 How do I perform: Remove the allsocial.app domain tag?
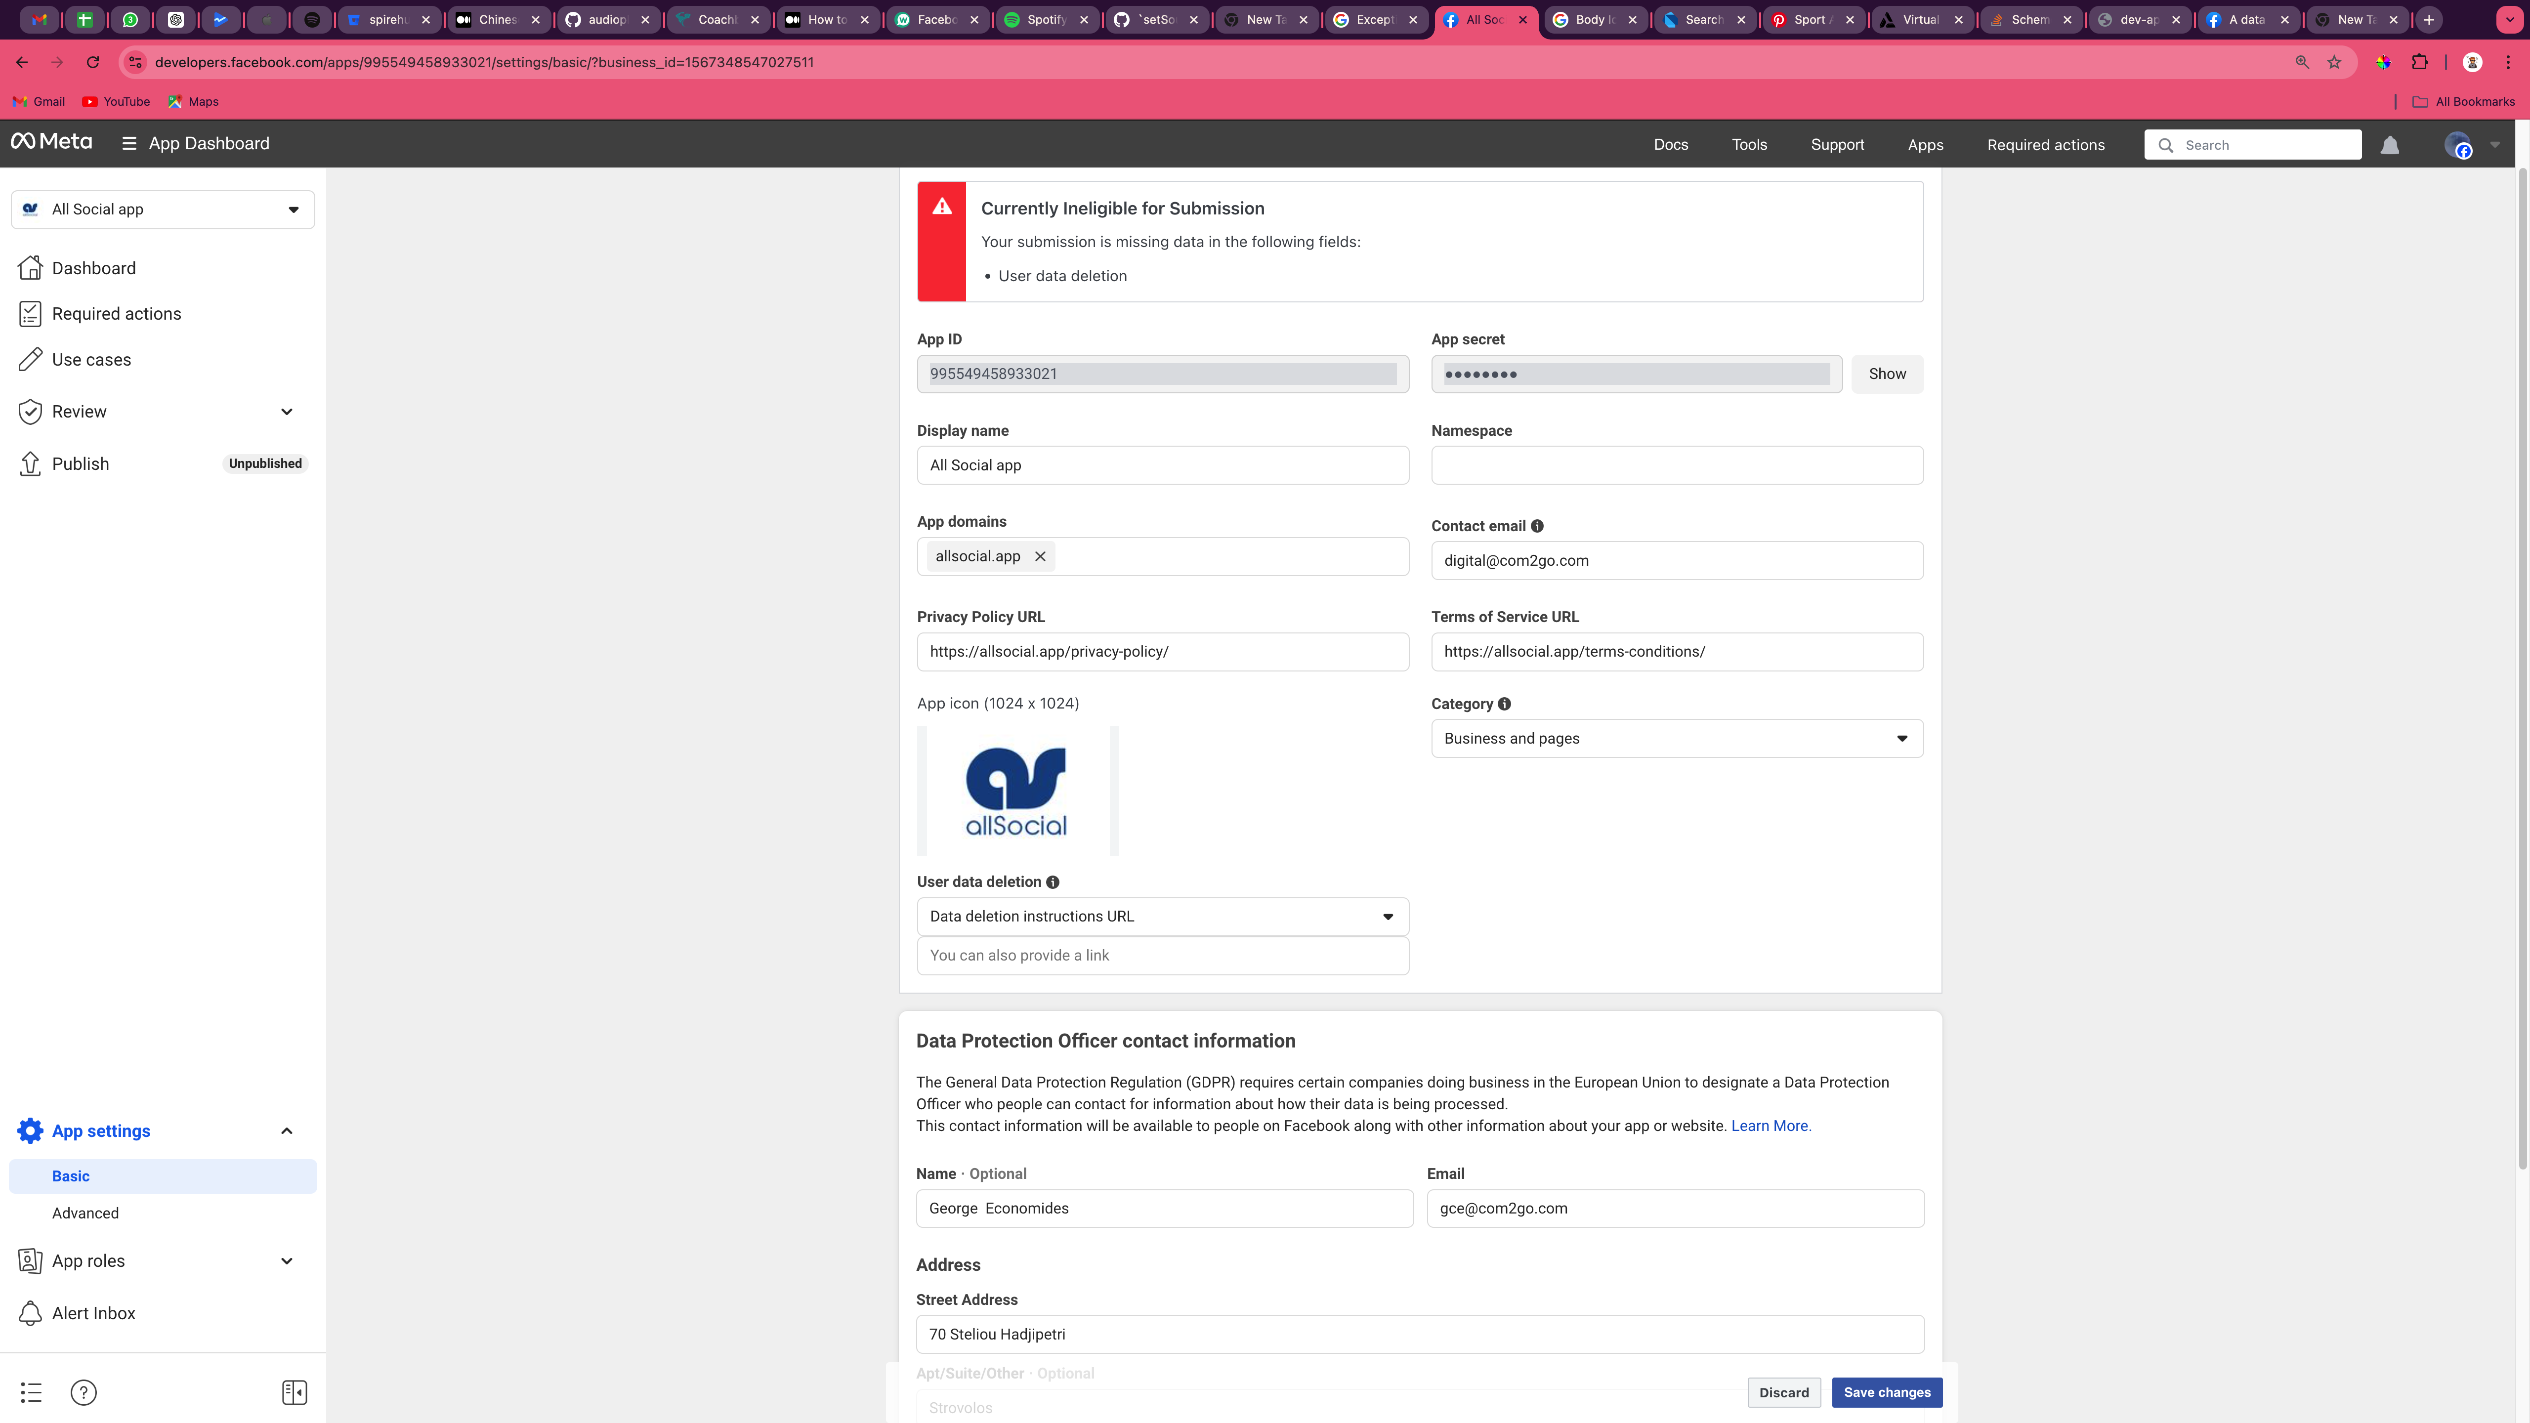[x=1040, y=556]
